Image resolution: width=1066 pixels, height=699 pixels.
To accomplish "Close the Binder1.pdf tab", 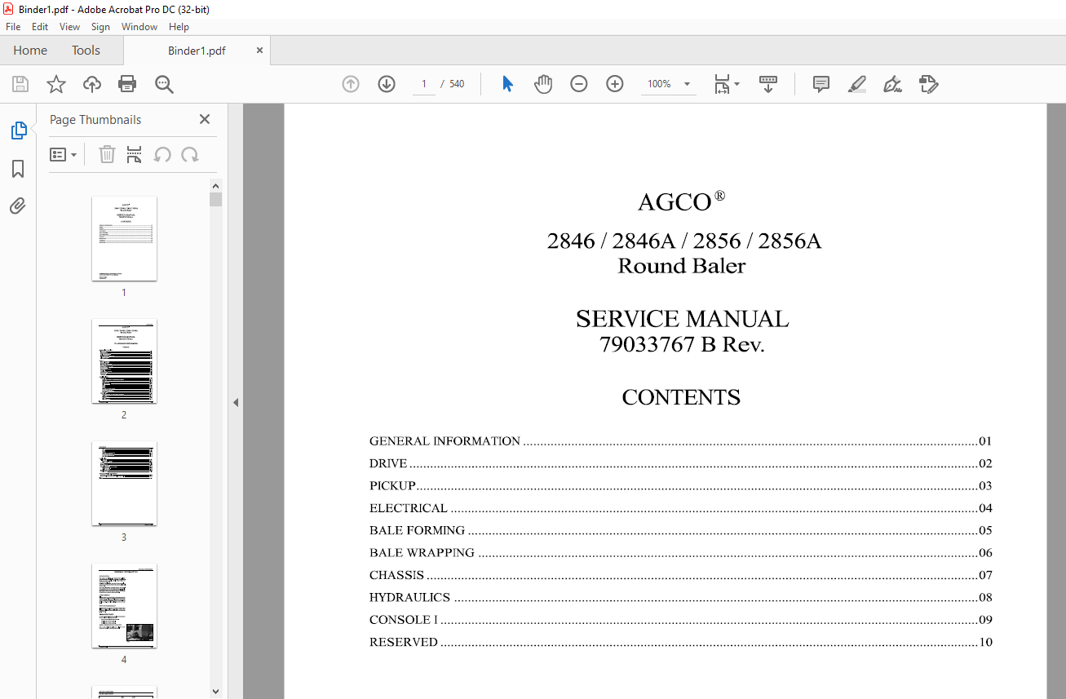I will [259, 51].
